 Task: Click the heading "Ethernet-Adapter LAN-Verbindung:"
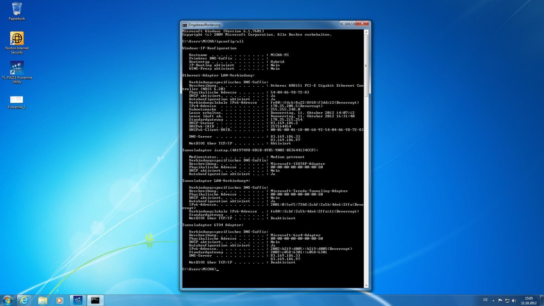pyautogui.click(x=218, y=75)
